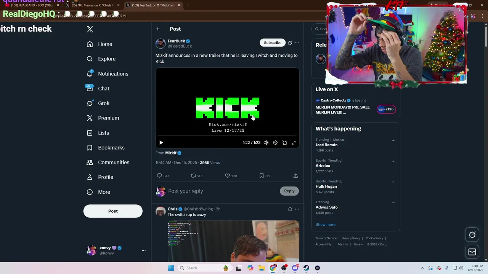Expand the video to fullscreen

294,143
